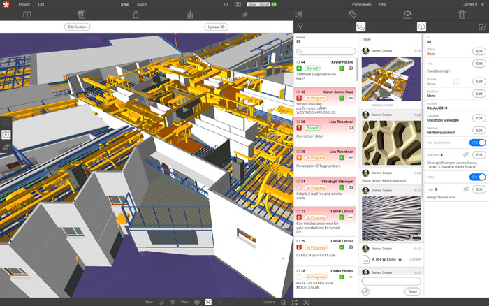Image resolution: width=489 pixels, height=306 pixels.
Task: Turn off the Public switch
Action: click(x=477, y=177)
